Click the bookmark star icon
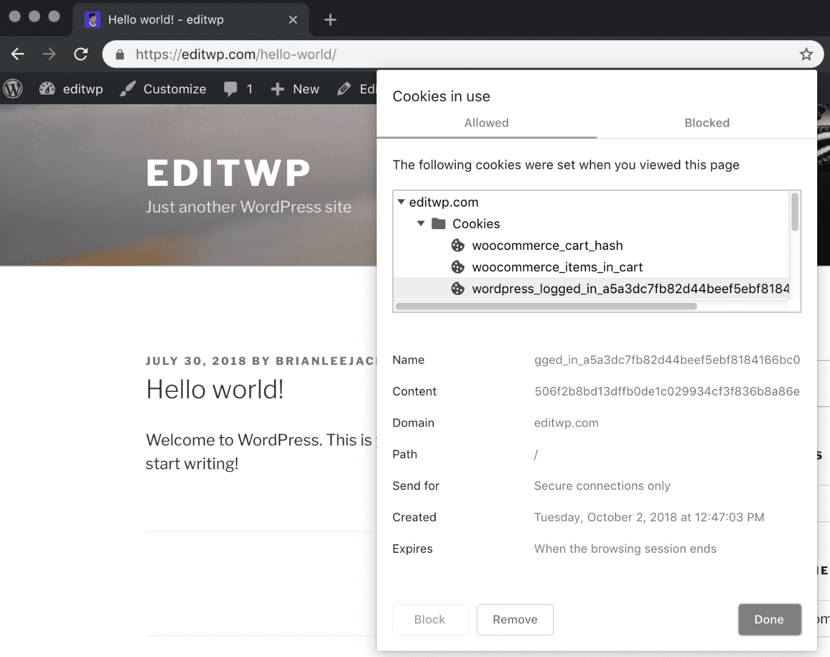This screenshot has height=657, width=830. (806, 54)
